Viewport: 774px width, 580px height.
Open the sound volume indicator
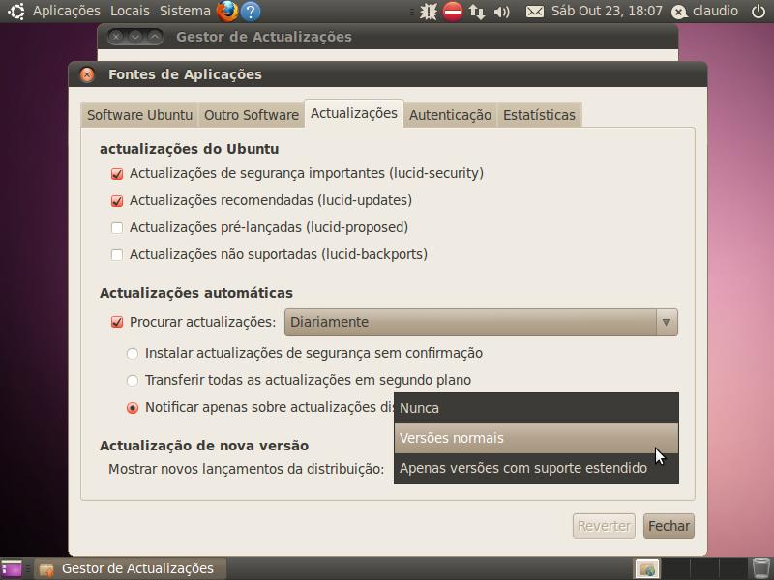[501, 12]
